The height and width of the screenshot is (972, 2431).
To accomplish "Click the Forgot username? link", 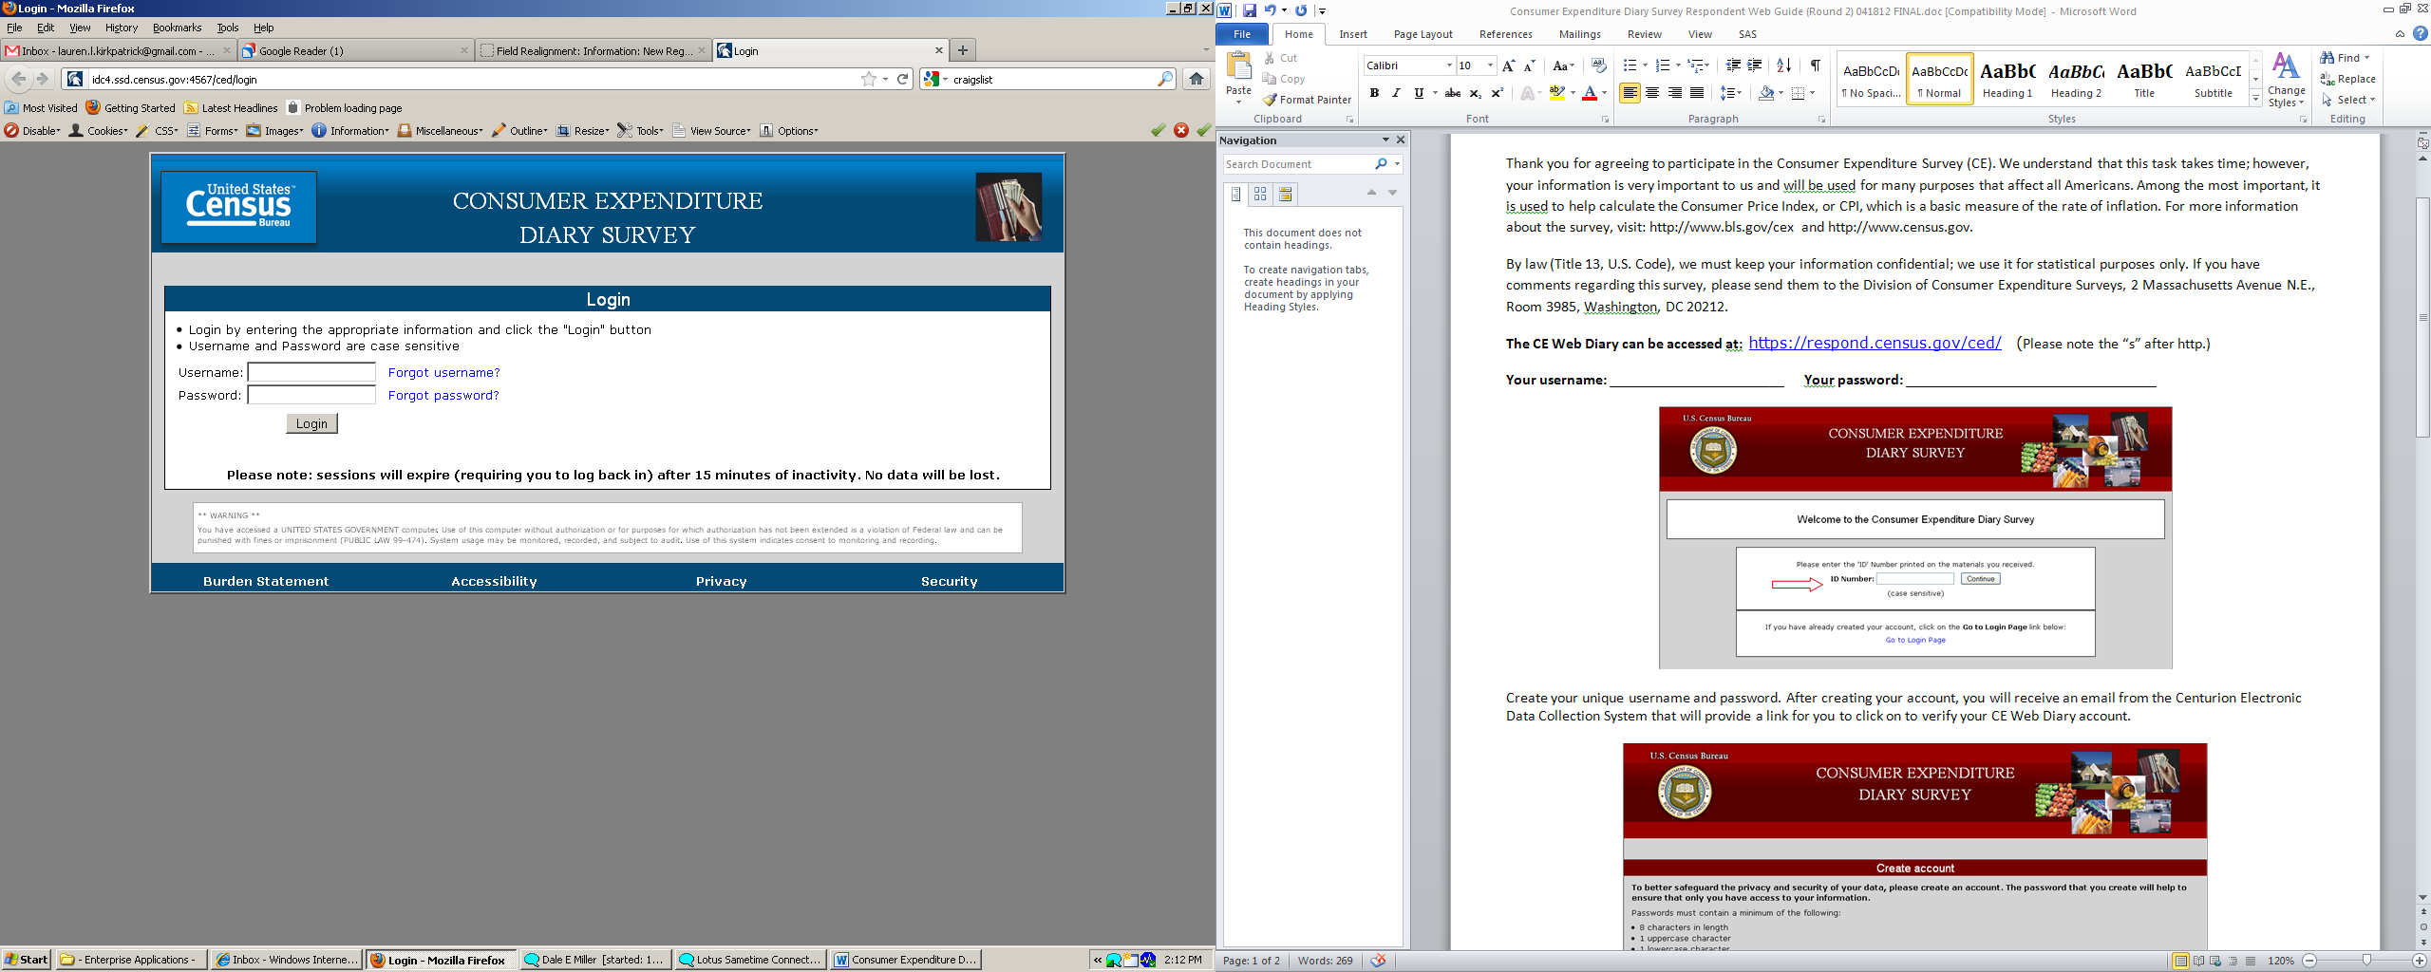I will [443, 372].
